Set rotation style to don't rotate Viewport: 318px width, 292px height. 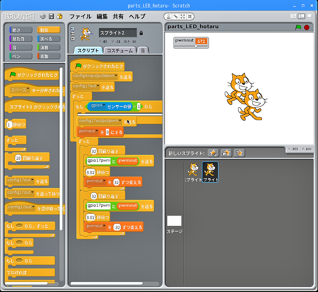[73, 38]
